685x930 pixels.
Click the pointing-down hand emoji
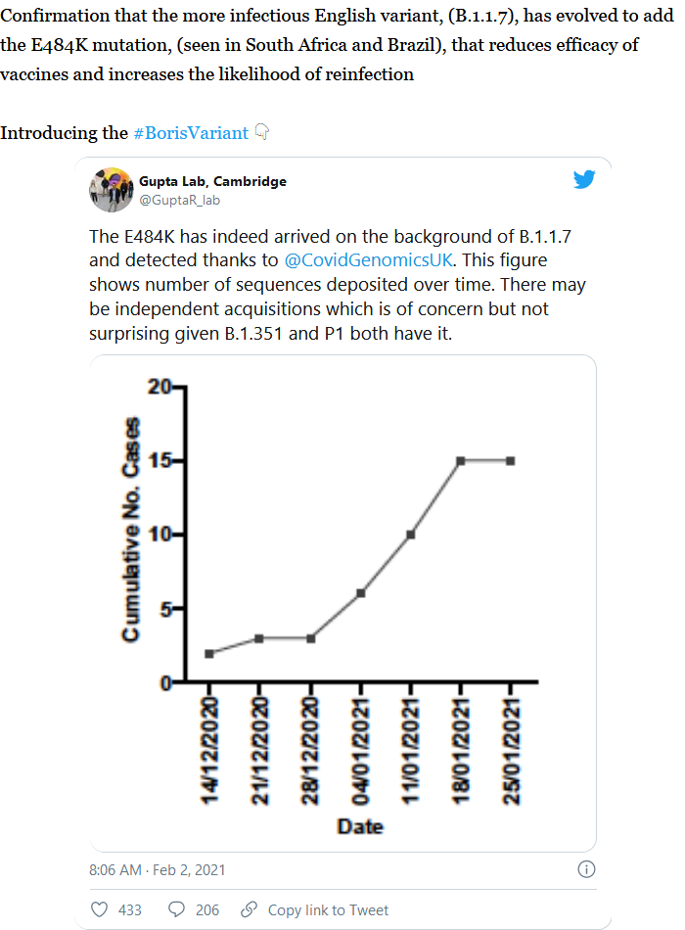(x=261, y=132)
